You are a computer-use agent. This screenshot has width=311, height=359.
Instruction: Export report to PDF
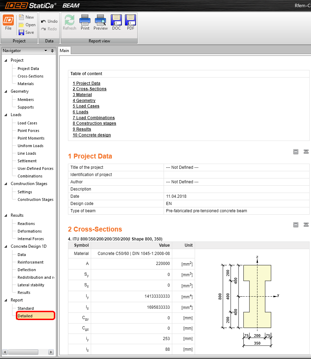(x=130, y=23)
